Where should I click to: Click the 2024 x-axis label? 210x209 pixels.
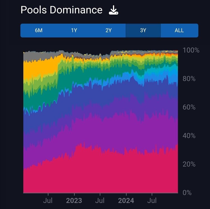pyautogui.click(x=126, y=201)
